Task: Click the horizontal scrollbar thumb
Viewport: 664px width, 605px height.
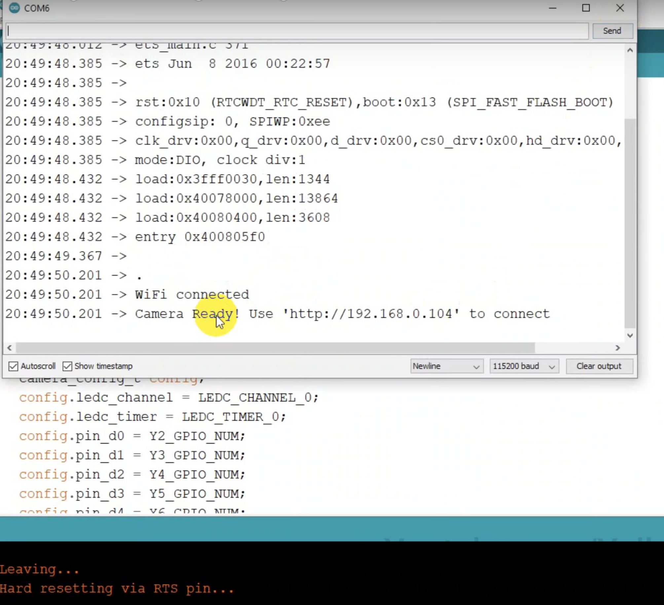Action: click(275, 348)
